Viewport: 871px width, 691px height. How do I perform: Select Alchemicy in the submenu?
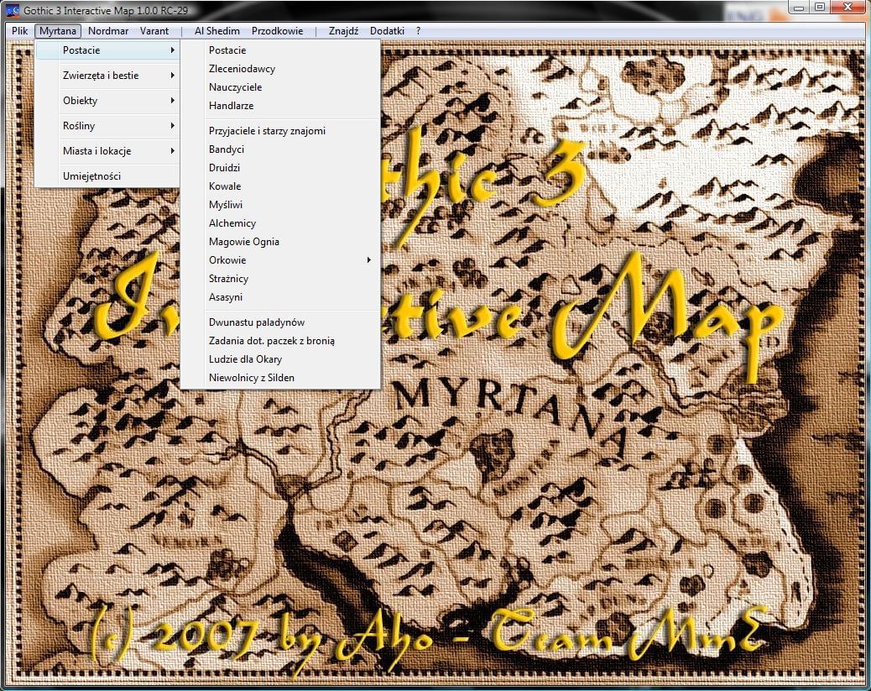pos(280,223)
